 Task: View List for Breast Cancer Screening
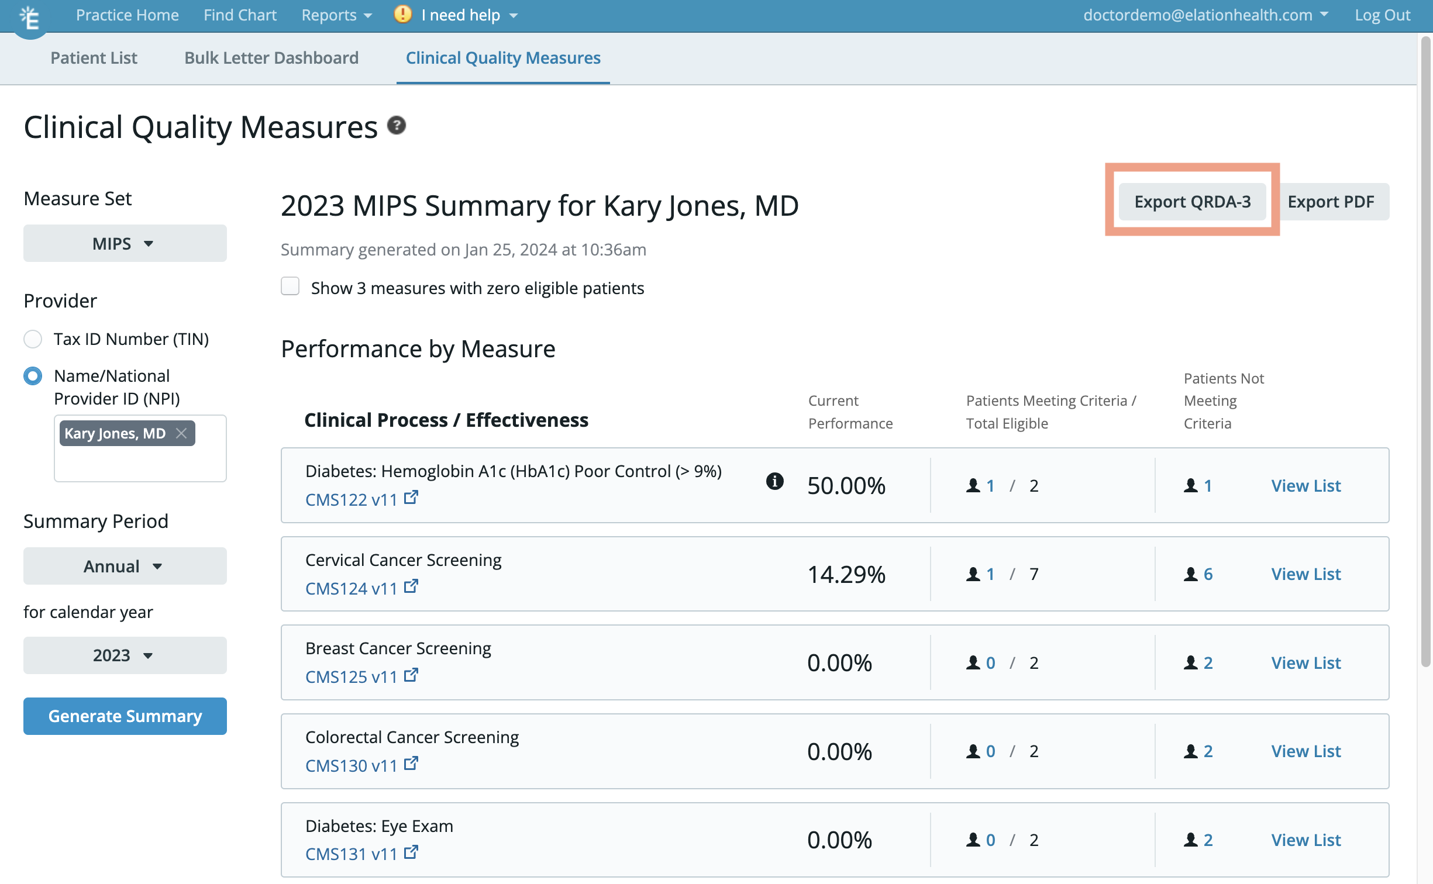1305,662
